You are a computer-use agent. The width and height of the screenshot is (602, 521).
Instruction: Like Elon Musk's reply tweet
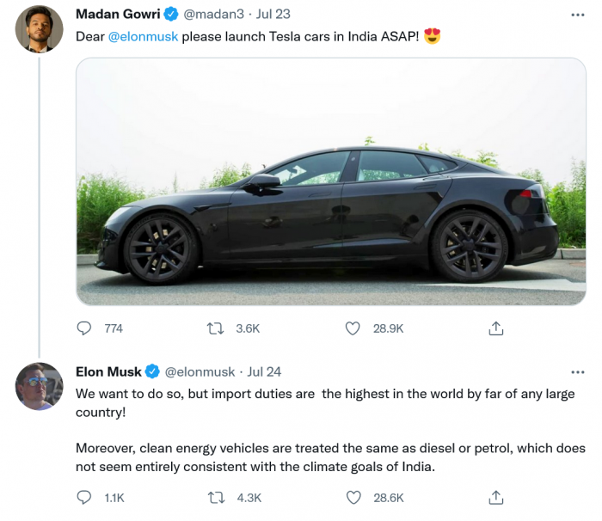click(352, 497)
